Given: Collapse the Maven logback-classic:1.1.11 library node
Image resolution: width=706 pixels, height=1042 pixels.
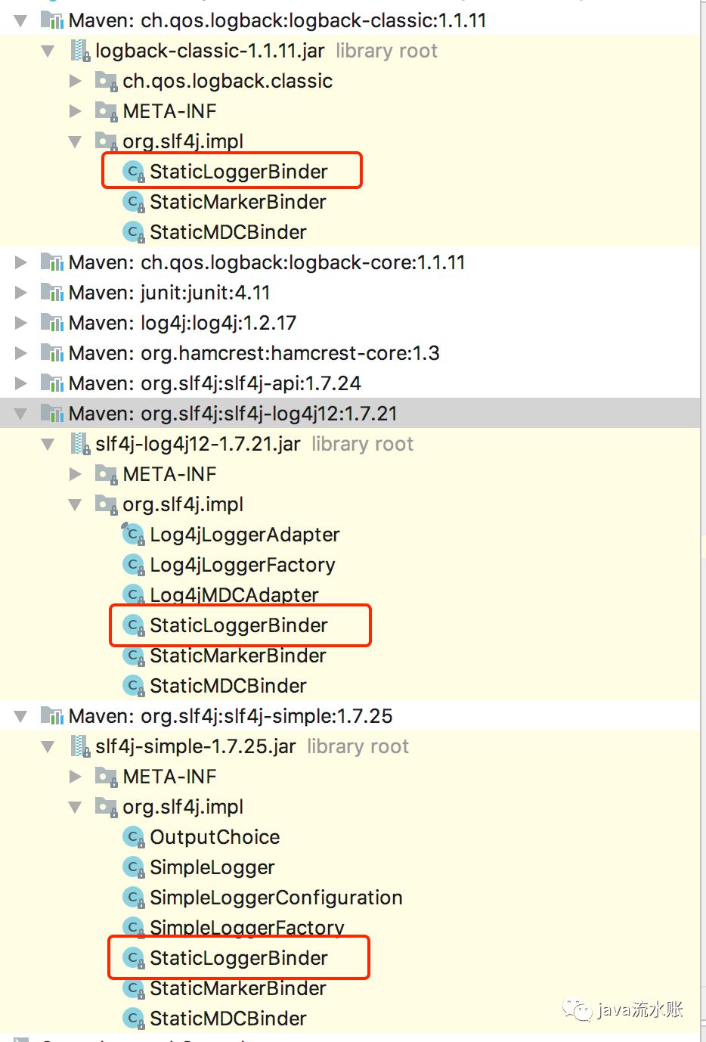Looking at the screenshot, I should click(x=21, y=20).
